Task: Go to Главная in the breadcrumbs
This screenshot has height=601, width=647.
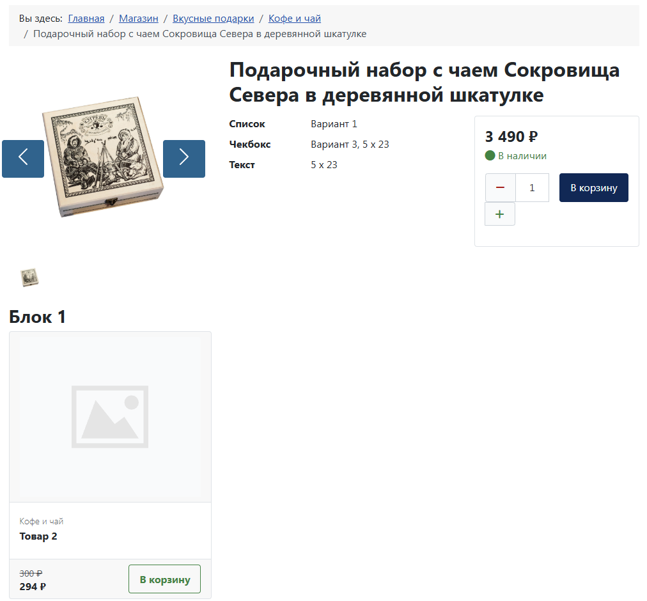Action: [x=86, y=19]
